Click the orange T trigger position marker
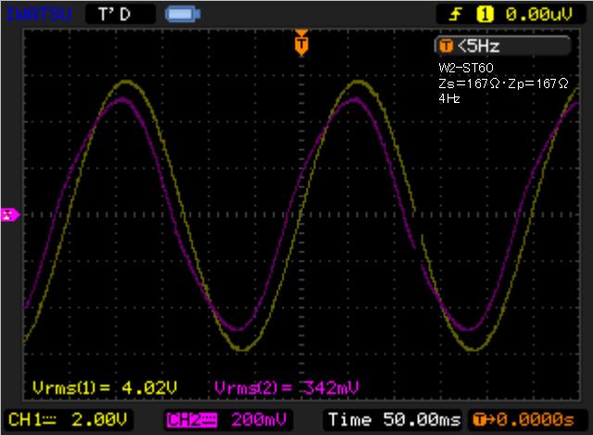 [x=300, y=42]
